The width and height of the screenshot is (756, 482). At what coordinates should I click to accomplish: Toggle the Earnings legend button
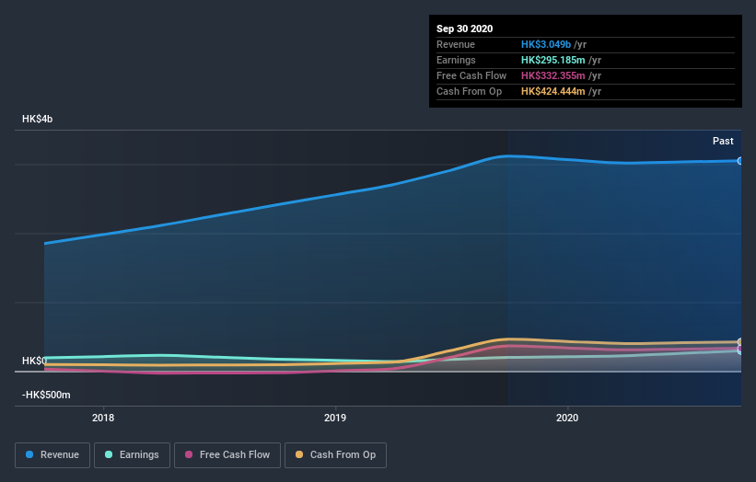(x=132, y=455)
